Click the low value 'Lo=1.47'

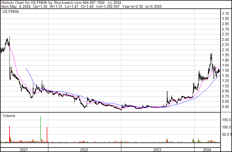point(72,6)
